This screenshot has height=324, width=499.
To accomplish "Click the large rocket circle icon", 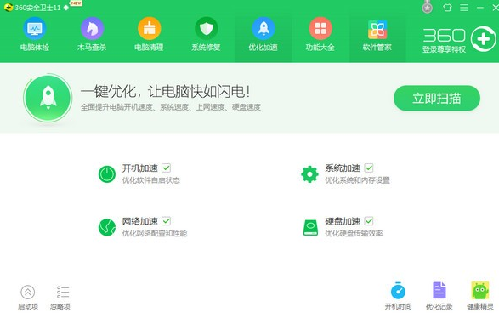I will coord(48,98).
